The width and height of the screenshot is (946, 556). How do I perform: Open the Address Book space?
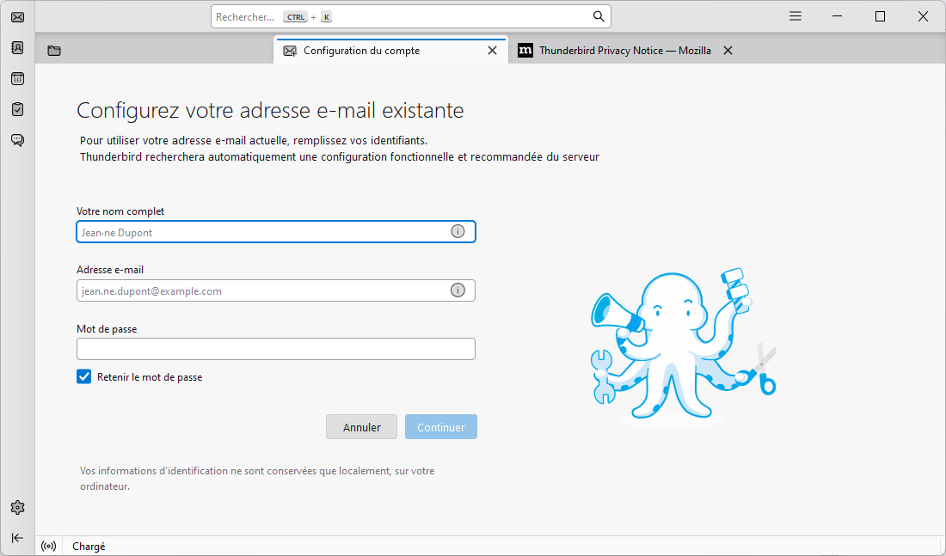point(16,47)
